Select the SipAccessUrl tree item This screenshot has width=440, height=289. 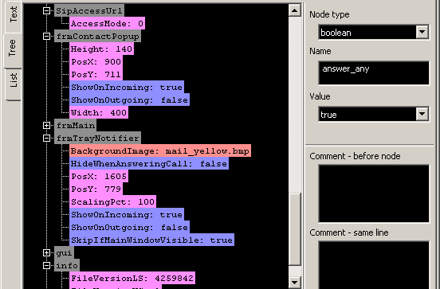point(89,10)
